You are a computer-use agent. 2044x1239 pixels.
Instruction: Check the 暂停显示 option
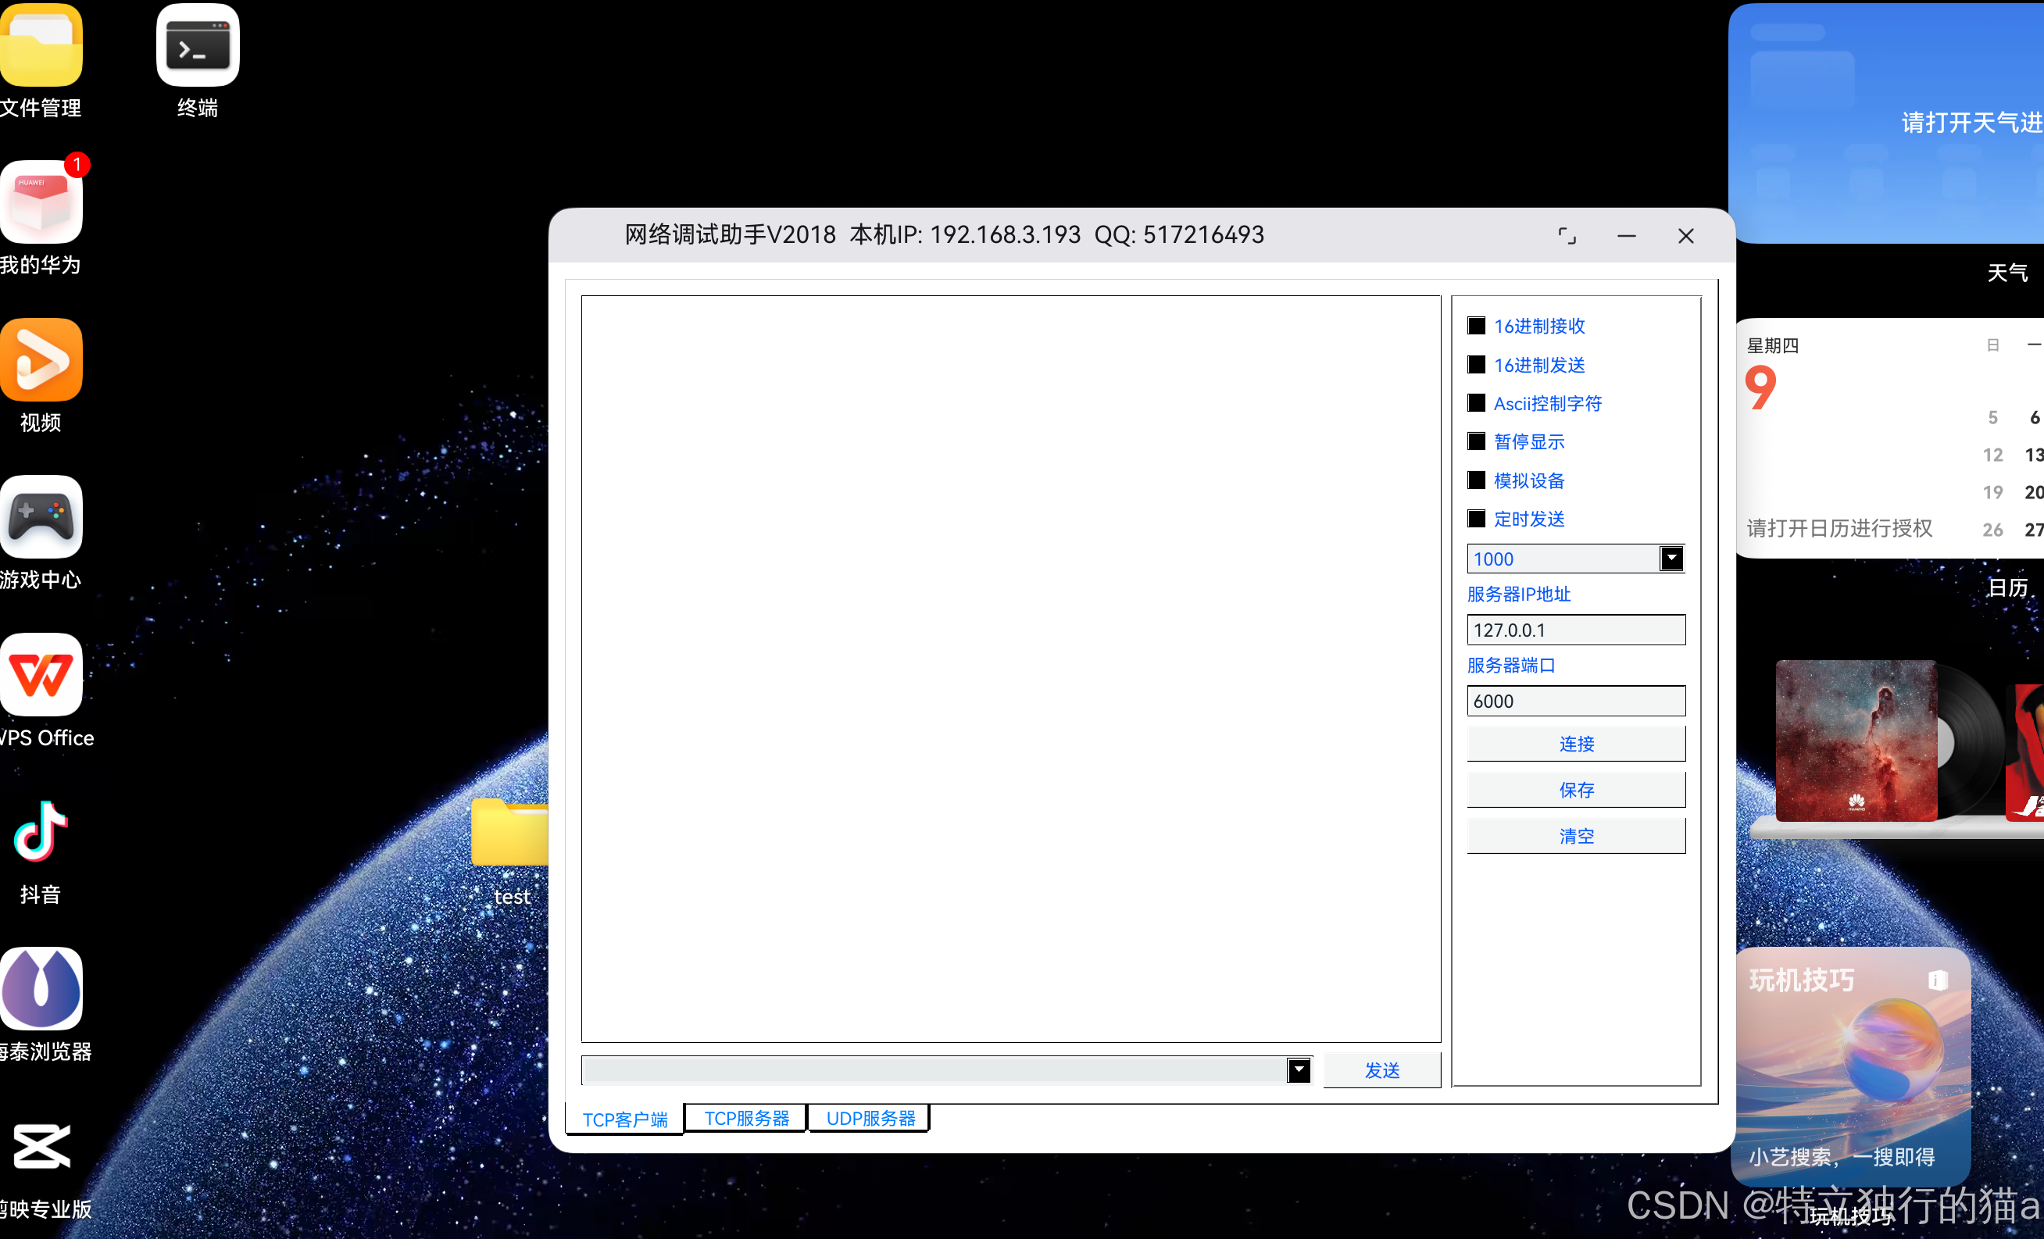[1477, 441]
